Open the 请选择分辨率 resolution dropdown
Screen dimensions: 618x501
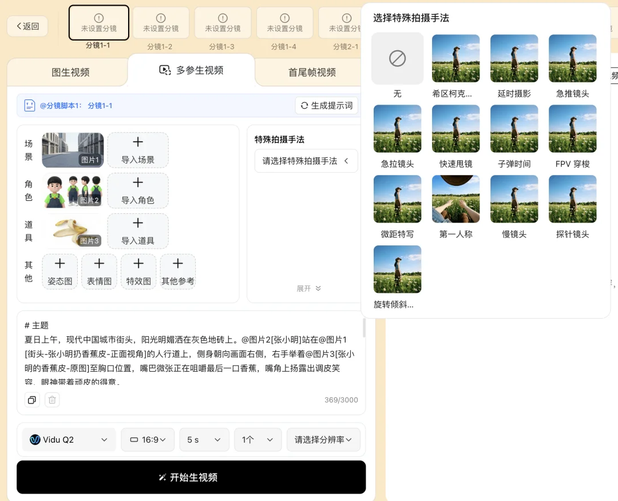[323, 439]
